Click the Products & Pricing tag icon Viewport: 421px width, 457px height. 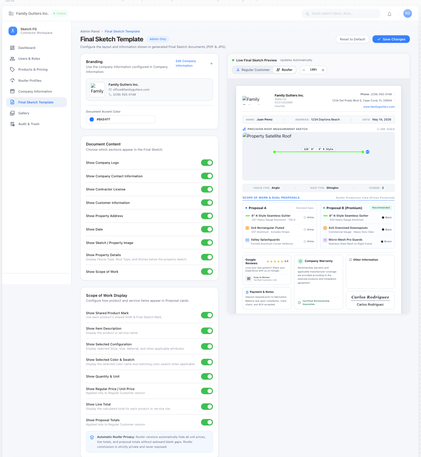[12, 70]
